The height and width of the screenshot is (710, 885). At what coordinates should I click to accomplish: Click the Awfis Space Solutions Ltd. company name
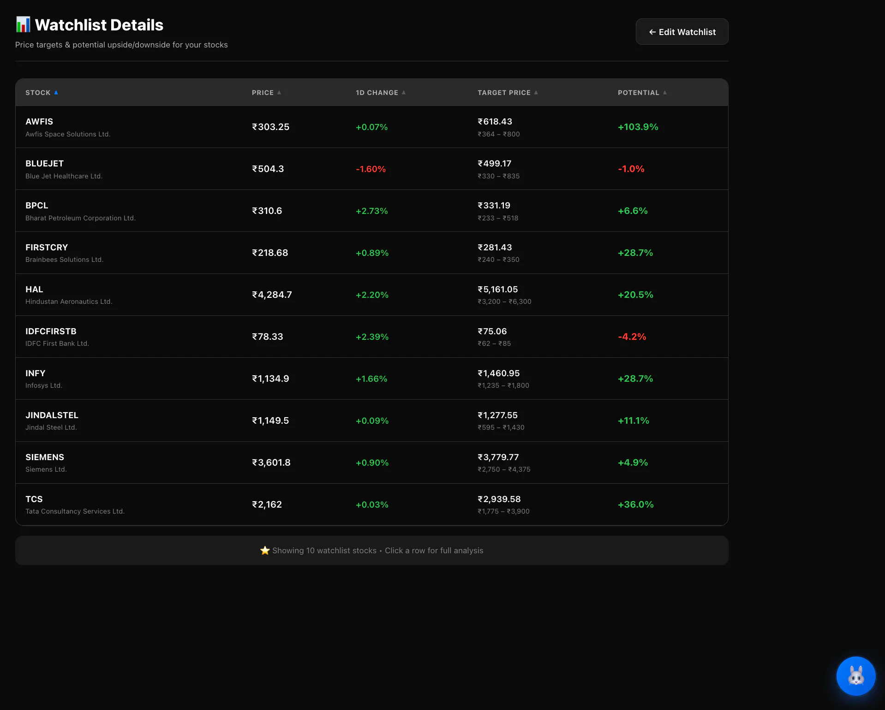(68, 134)
